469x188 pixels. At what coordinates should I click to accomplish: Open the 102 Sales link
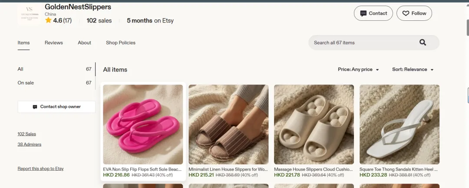[x=26, y=134]
